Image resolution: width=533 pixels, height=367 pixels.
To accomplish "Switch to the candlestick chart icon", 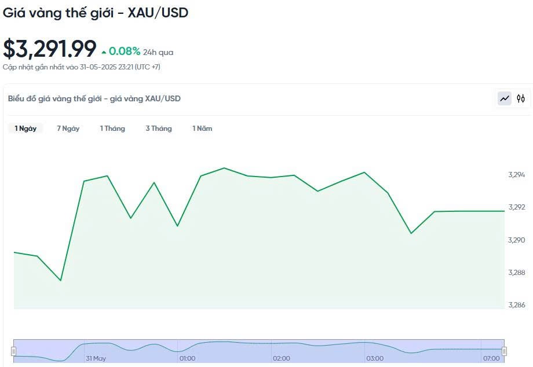I will click(x=521, y=98).
